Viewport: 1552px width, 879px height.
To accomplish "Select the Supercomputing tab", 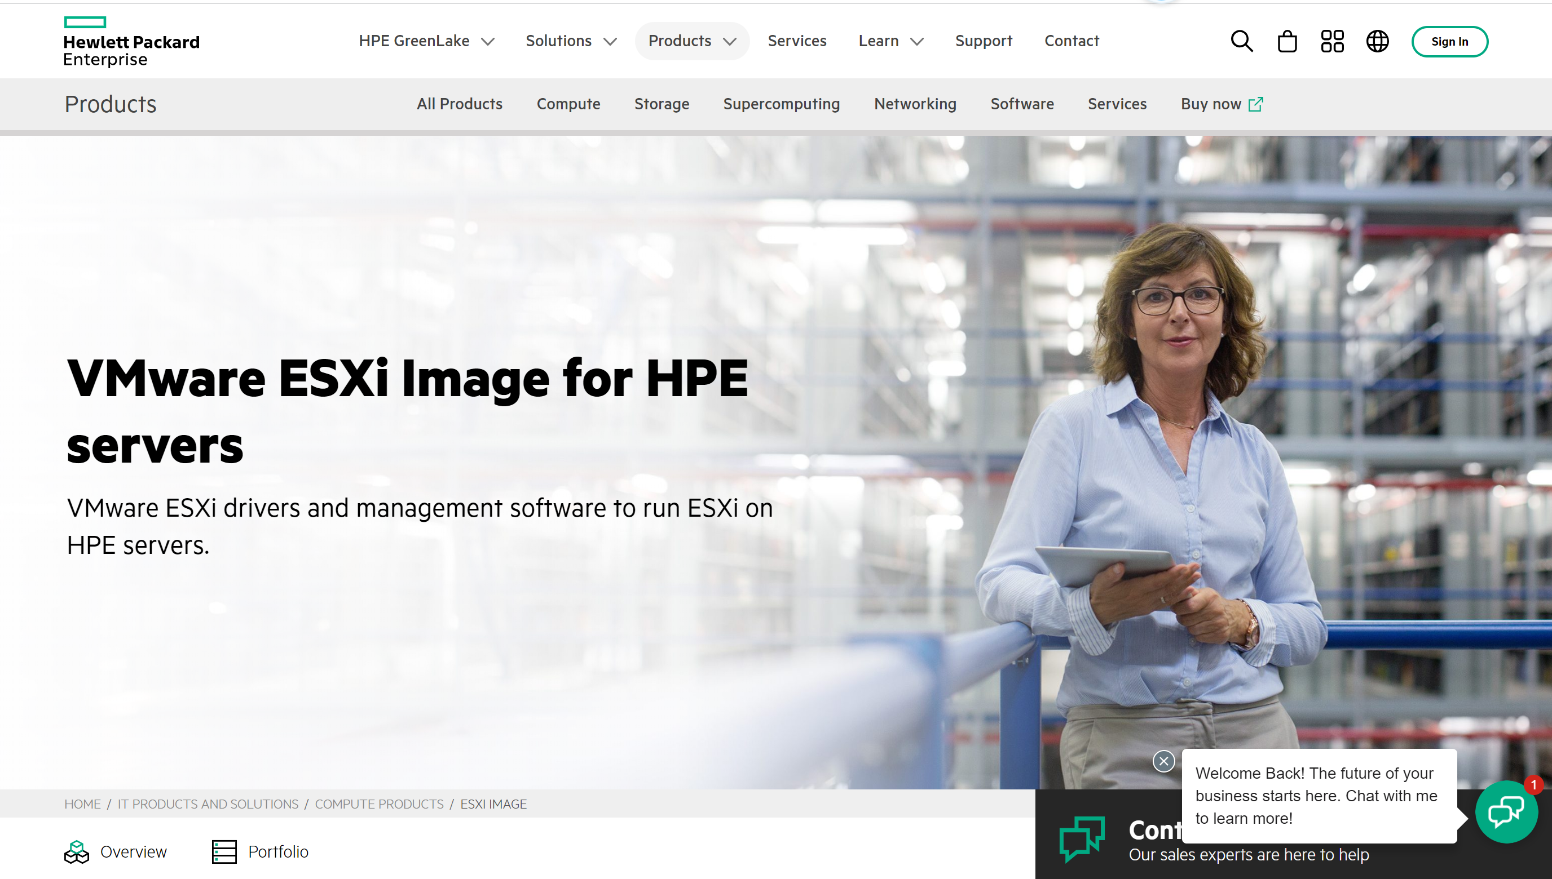I will pyautogui.click(x=781, y=104).
